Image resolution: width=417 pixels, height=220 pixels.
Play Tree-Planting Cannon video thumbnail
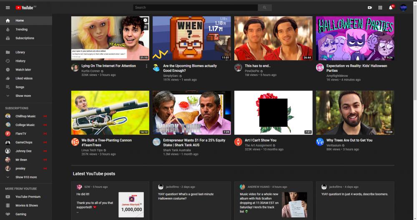[110, 113]
